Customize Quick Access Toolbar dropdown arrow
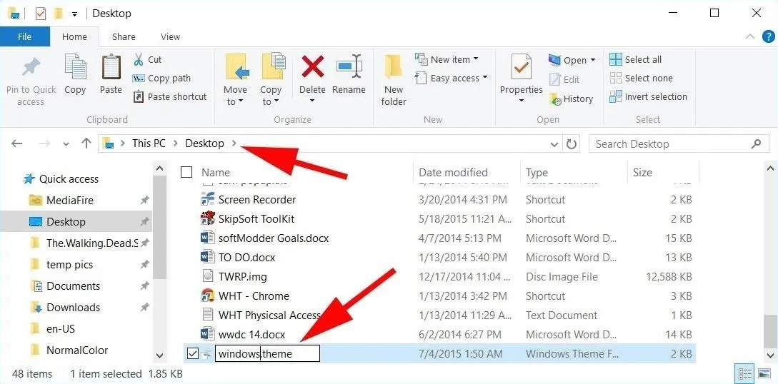 point(74,14)
